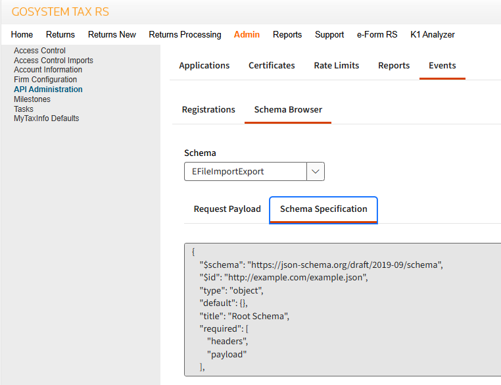501x385 pixels.
Task: Select the EFileImportExport schema combo box
Action: tap(245, 172)
